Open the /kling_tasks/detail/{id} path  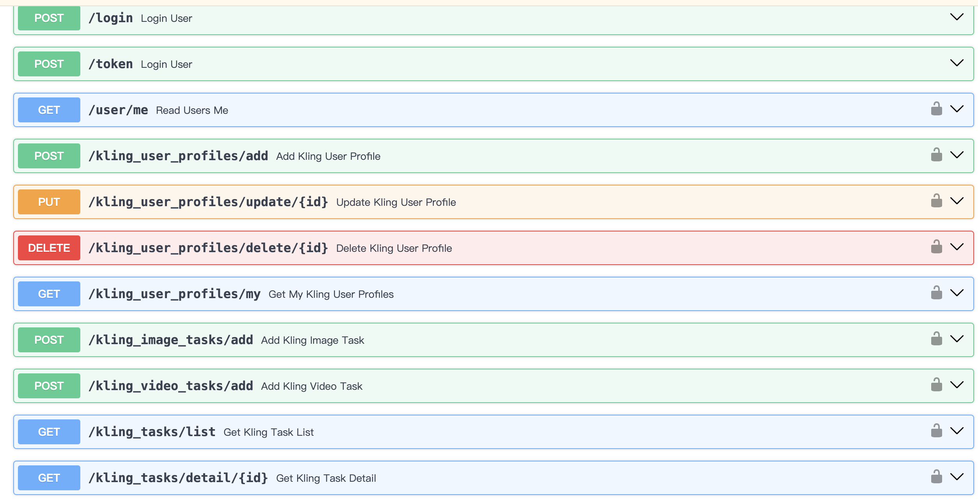tap(178, 478)
